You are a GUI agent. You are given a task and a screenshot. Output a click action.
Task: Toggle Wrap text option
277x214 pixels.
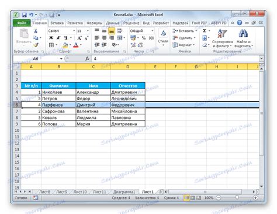[x=119, y=31]
